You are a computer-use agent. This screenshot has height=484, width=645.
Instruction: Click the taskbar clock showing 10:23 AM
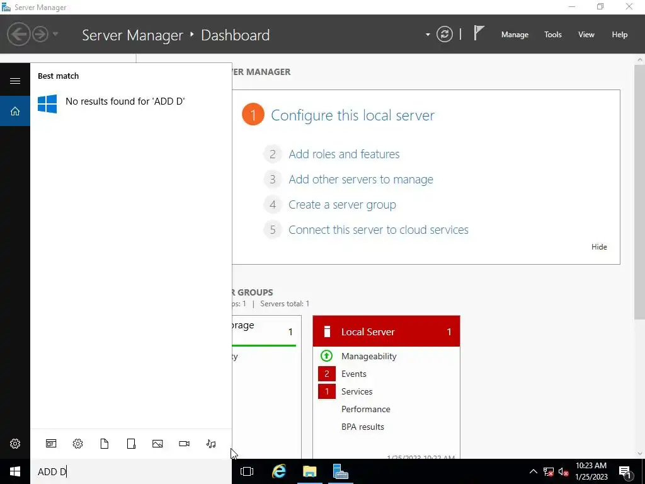[591, 471]
